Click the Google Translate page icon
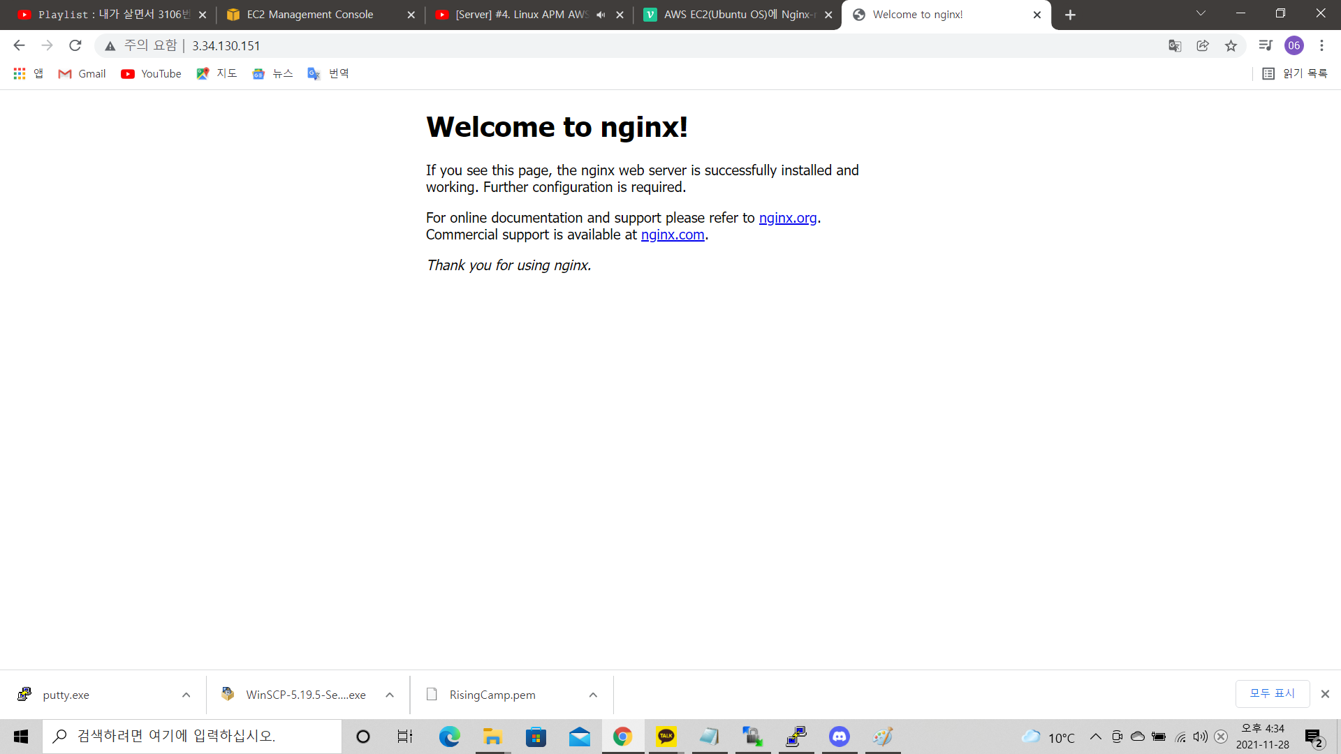 (1175, 46)
